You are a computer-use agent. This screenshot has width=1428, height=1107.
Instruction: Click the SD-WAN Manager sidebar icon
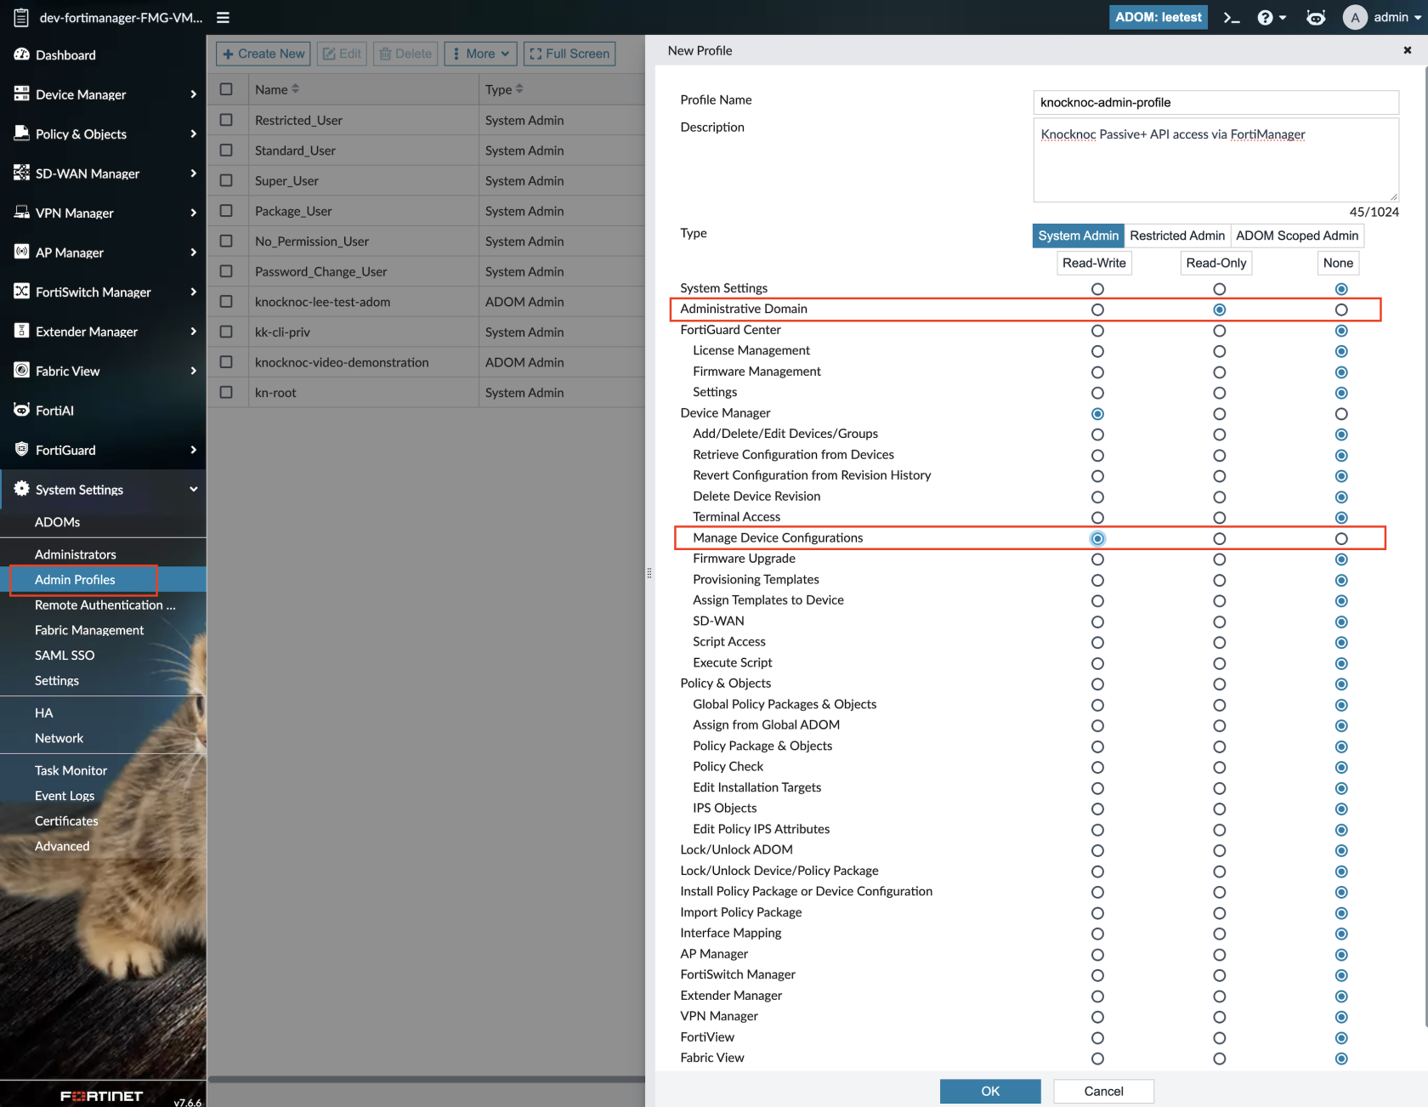pos(21,173)
